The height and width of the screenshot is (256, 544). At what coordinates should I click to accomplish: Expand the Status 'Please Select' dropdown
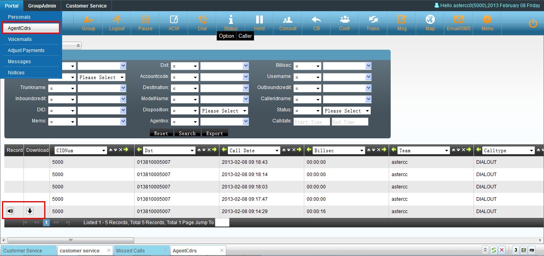[x=347, y=111]
